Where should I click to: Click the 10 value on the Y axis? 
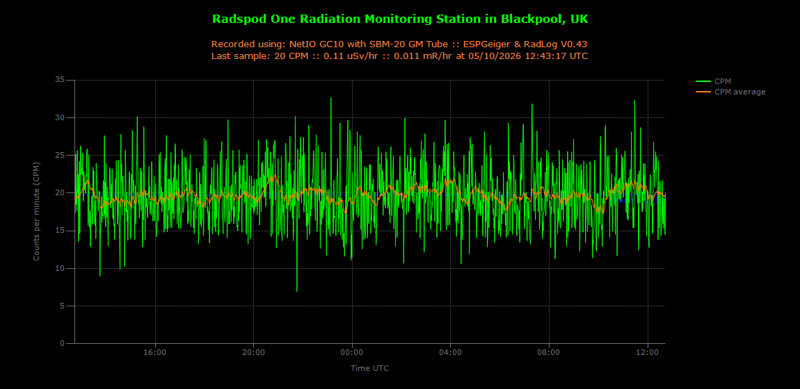tap(61, 268)
